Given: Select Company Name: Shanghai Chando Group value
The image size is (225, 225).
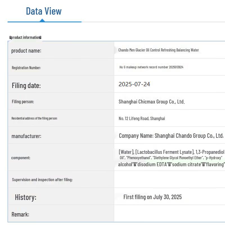Looking at the screenshot, I should [x=171, y=136].
